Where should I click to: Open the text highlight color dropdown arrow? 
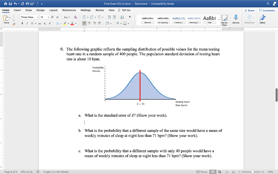pyautogui.click(x=68, y=23)
